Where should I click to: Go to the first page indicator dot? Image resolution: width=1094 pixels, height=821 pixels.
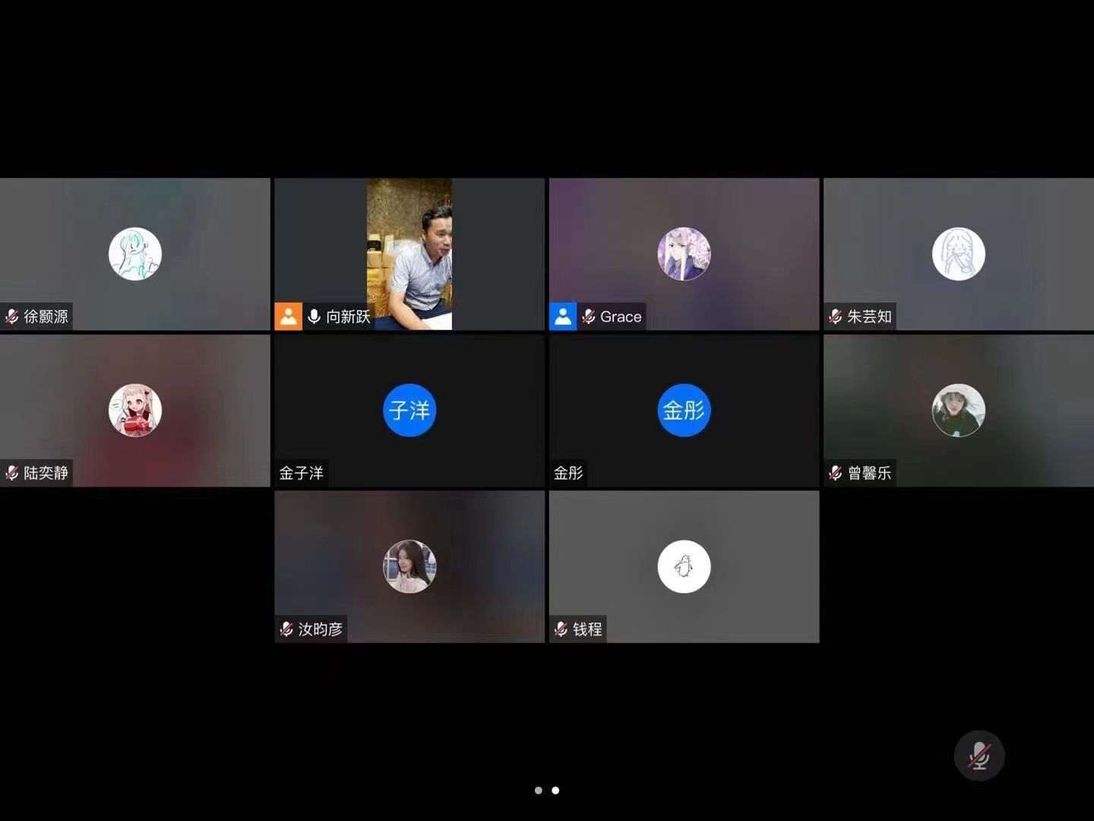pyautogui.click(x=539, y=791)
